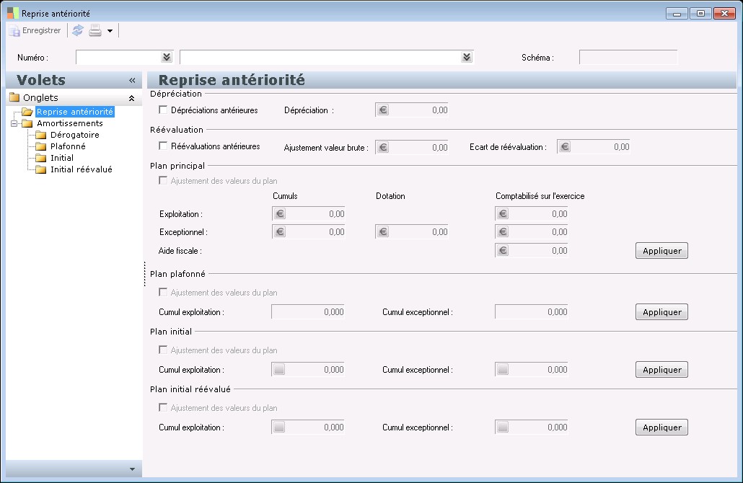This screenshot has width=743, height=483.
Task: Click euro icon in Ecart de réévaluation
Action: pos(565,147)
